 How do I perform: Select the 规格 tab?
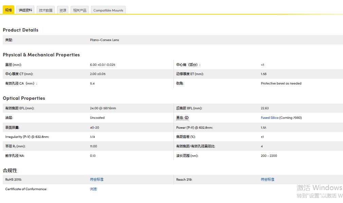tap(8, 10)
